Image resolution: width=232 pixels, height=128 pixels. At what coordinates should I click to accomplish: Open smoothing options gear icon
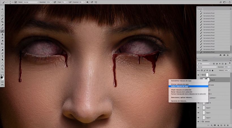tap(87, 2)
